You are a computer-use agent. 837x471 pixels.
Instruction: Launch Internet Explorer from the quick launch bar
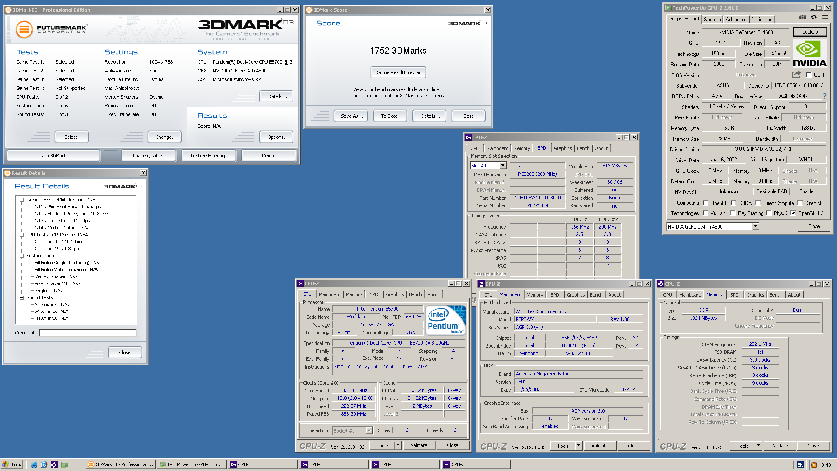(x=34, y=465)
